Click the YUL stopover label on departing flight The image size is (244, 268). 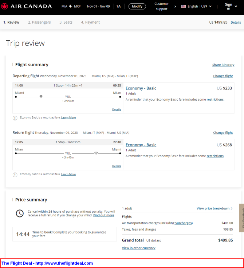(68, 97)
